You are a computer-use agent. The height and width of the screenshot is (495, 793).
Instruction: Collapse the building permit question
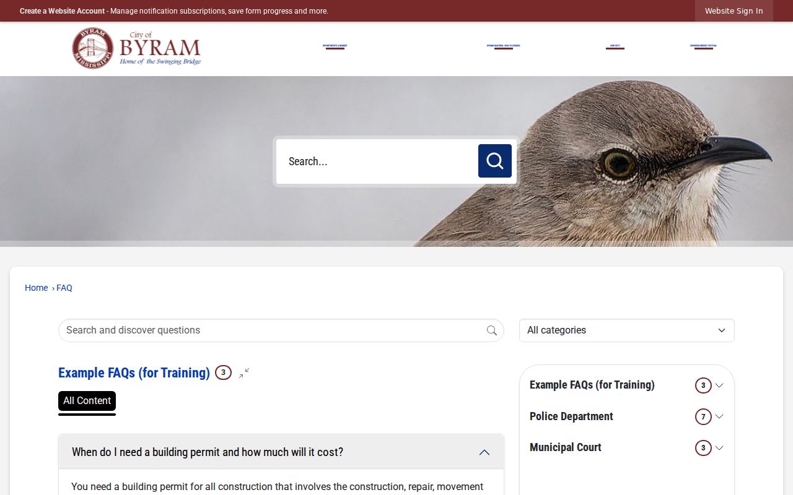tap(484, 452)
